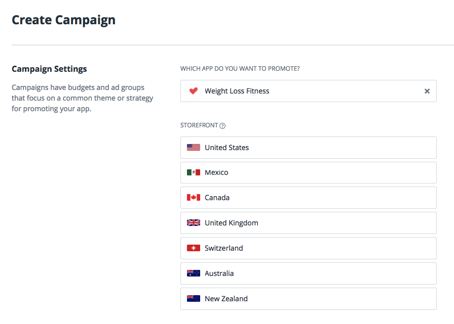Select Australia from the storefront list
Viewport: 454px width, 324px height.
tap(308, 273)
